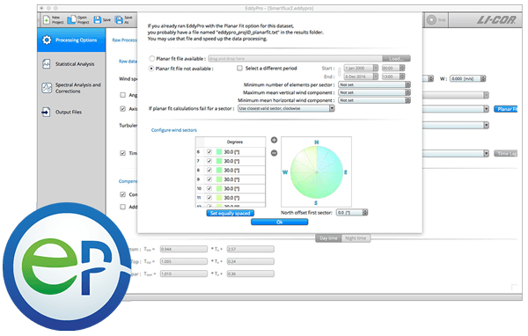Image resolution: width=528 pixels, height=336 pixels.
Task: Click planar fit file drag and drop field
Action: tap(296, 59)
